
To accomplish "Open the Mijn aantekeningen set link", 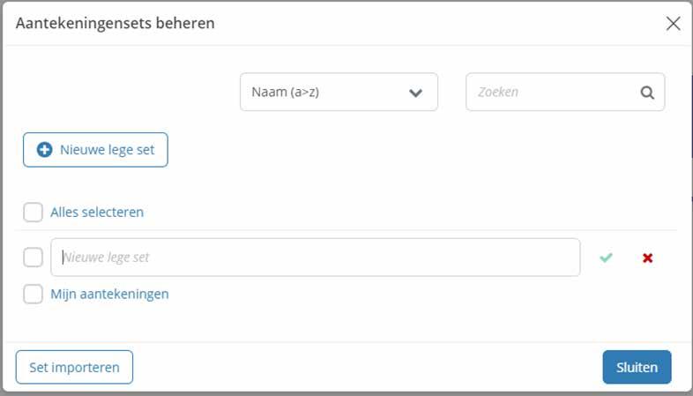I will click(109, 295).
